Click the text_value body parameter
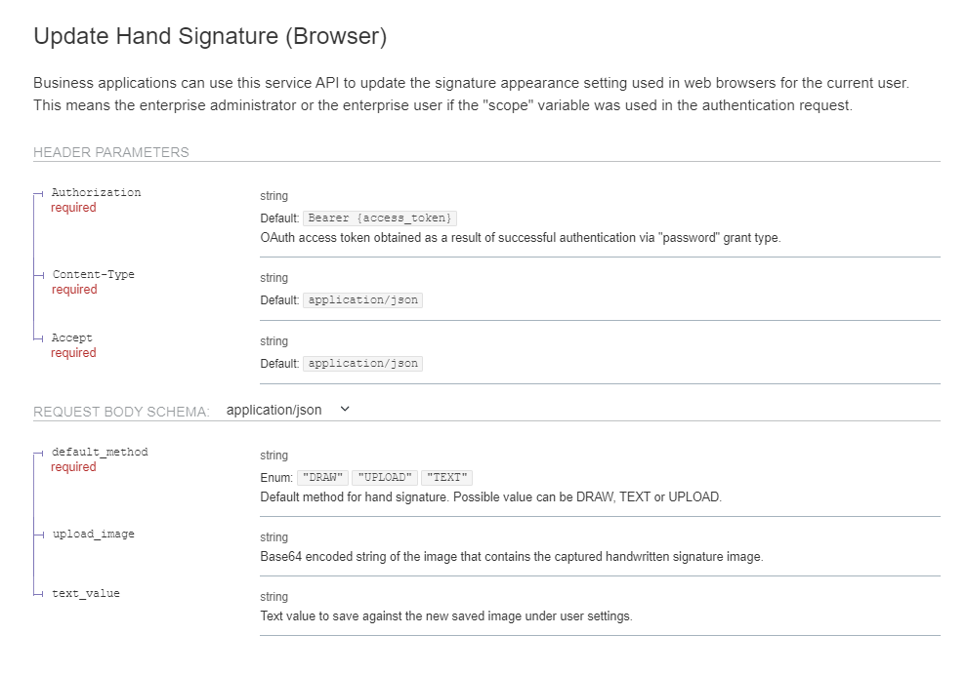The height and width of the screenshot is (674, 967). pos(86,593)
